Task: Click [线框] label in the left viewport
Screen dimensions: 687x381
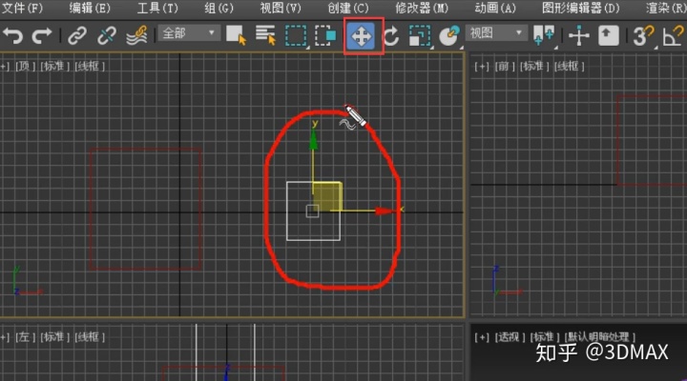Action: [89, 337]
